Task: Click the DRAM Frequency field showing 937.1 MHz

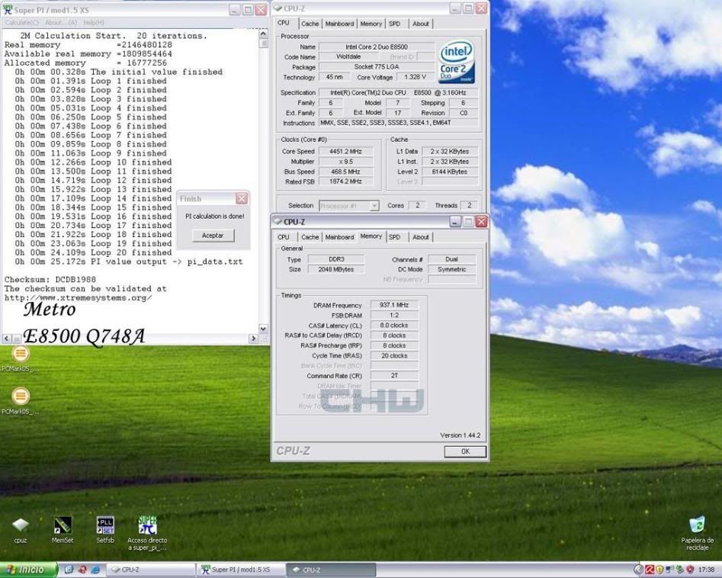Action: pos(394,305)
